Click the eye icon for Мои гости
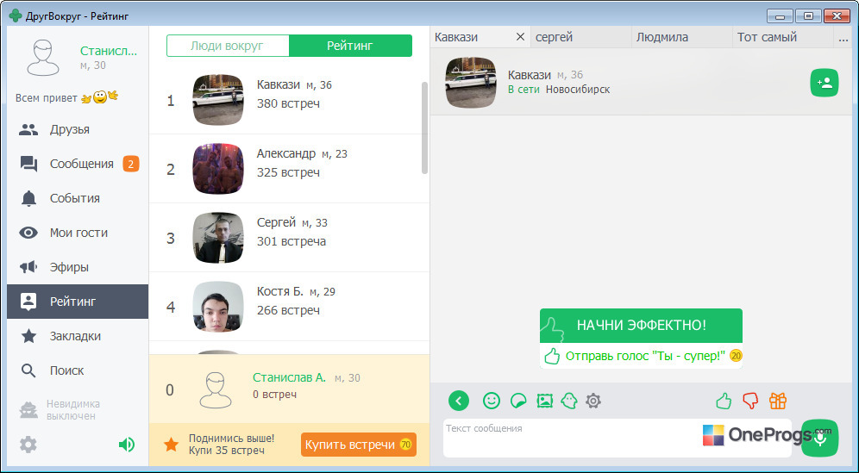 pyautogui.click(x=28, y=233)
